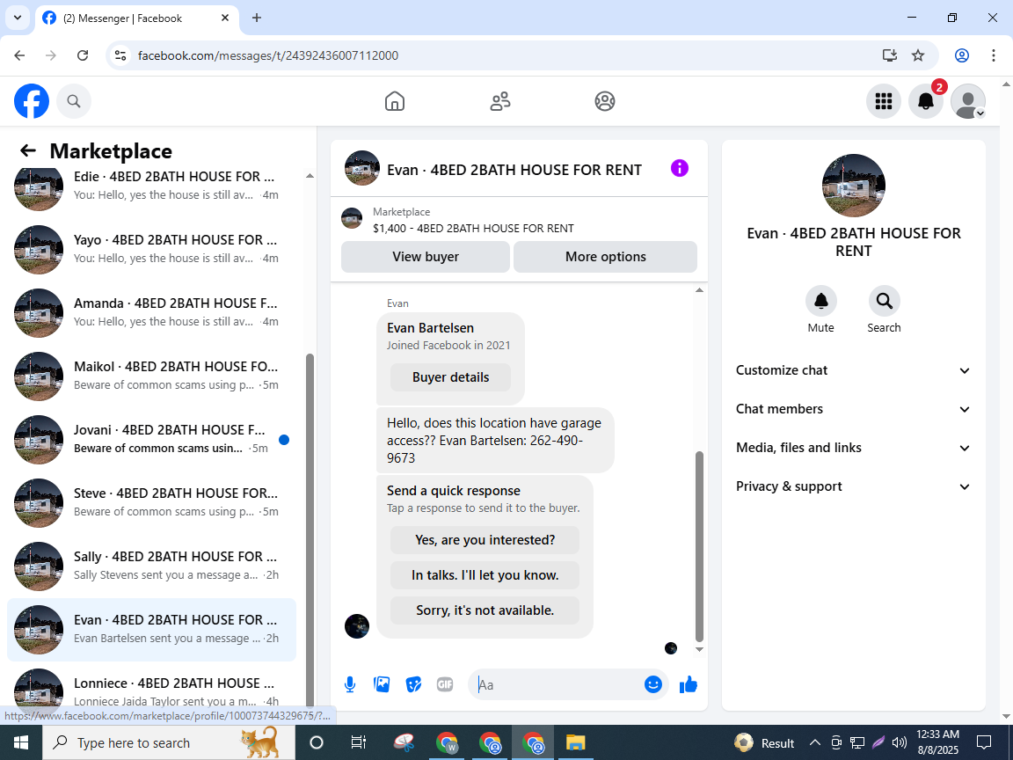This screenshot has height=760, width=1013.
Task: Click the Buyer details button
Action: (450, 377)
